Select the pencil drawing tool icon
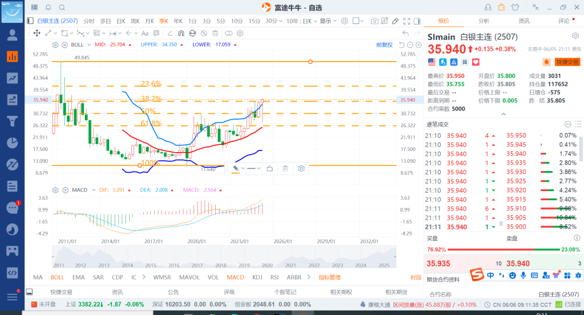The width and height of the screenshot is (584, 315). [x=395, y=21]
